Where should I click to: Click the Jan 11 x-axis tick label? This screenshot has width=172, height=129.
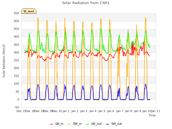pyautogui.click(x=156, y=111)
